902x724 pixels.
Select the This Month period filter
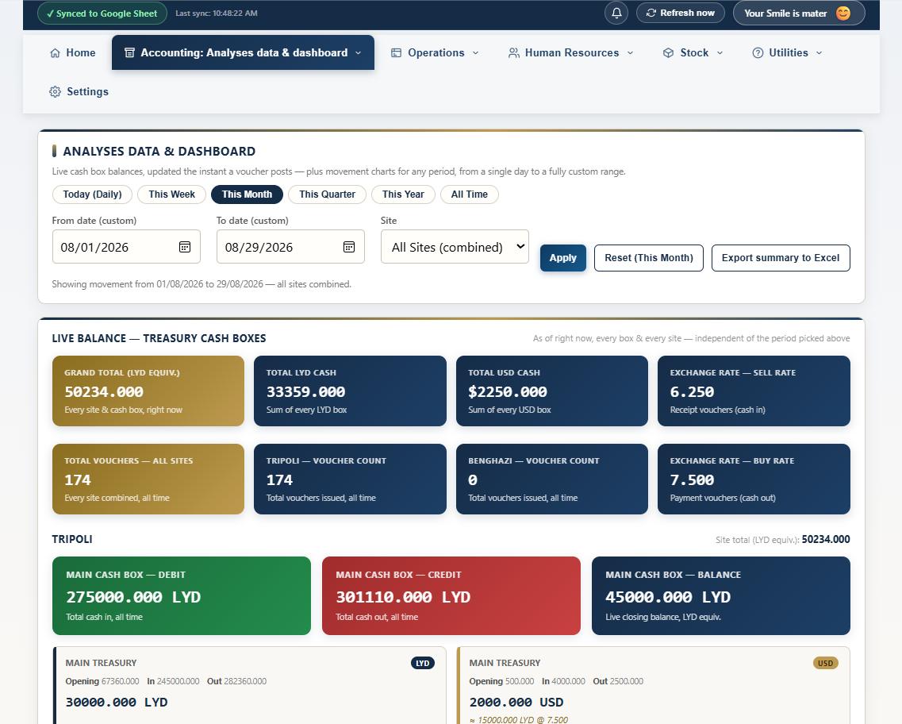[247, 194]
